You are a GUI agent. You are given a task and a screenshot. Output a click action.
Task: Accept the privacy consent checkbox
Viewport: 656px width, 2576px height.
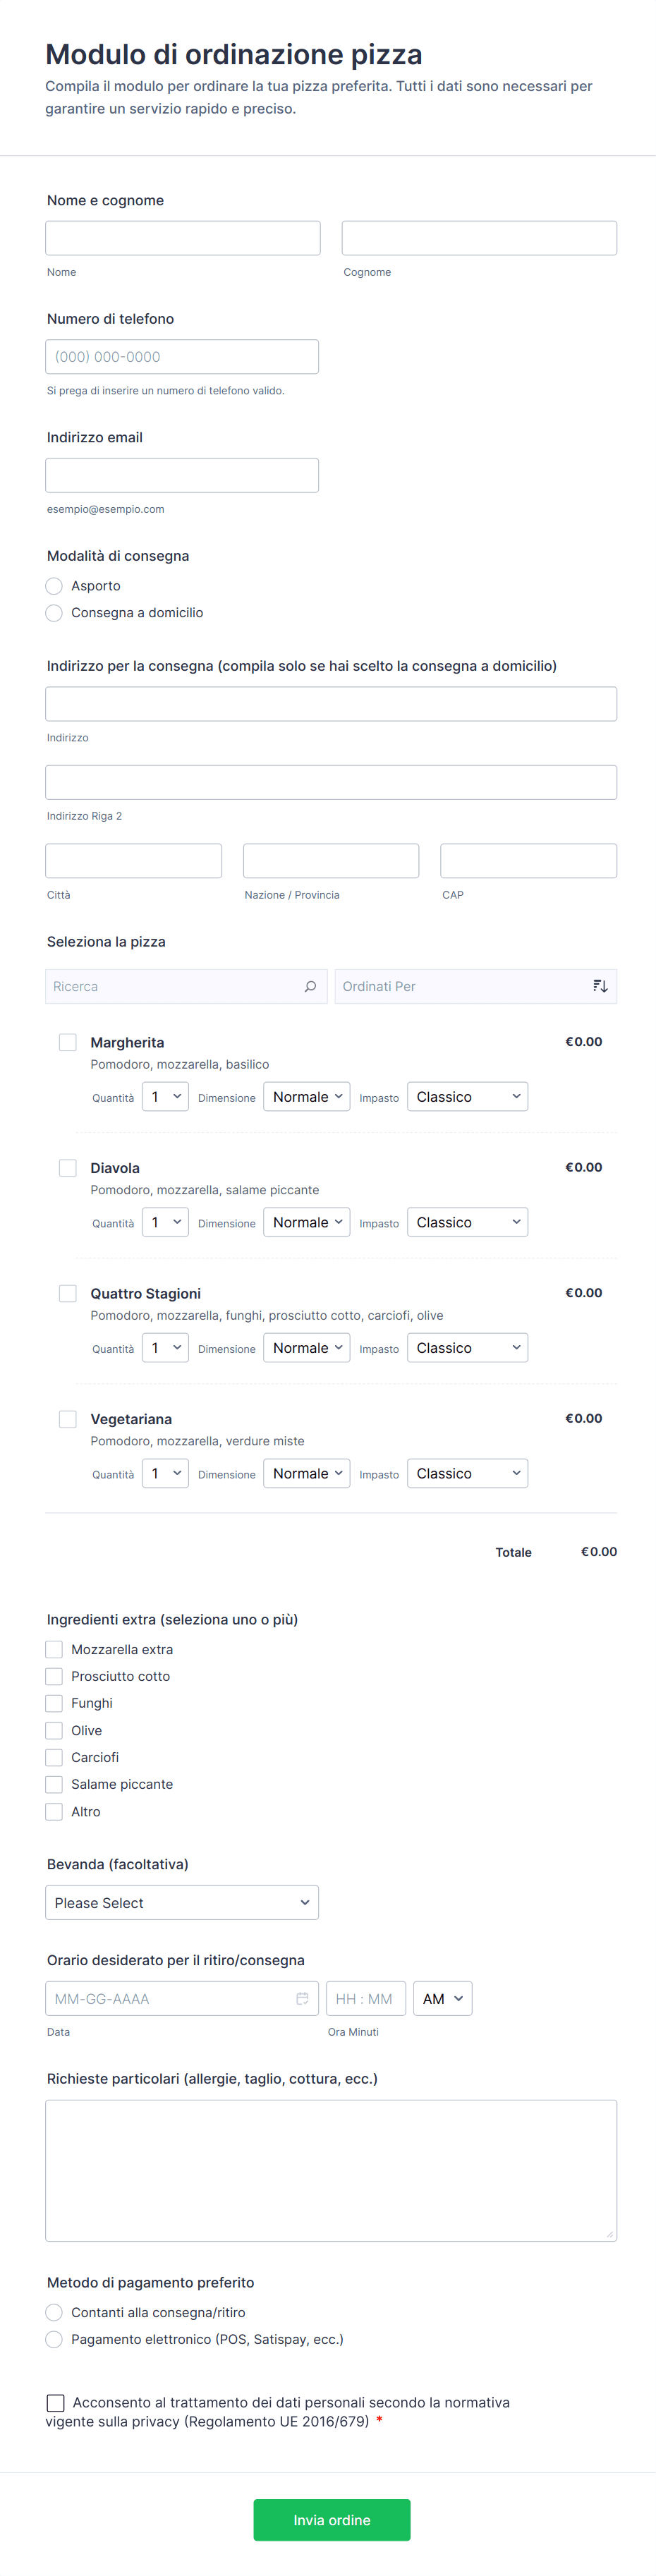[x=56, y=2402]
